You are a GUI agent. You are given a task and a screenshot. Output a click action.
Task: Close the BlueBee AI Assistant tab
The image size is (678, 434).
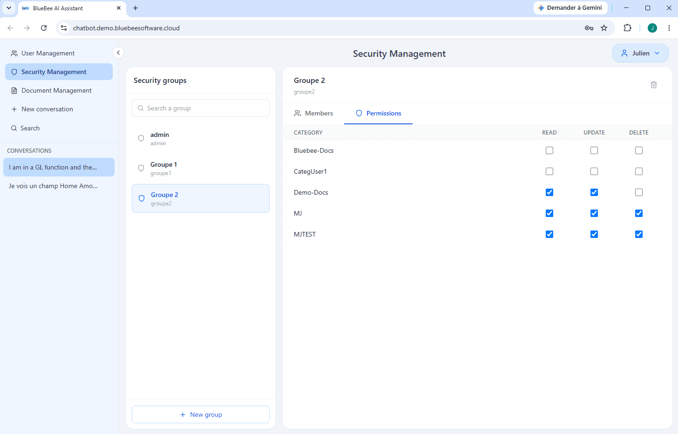coord(119,8)
